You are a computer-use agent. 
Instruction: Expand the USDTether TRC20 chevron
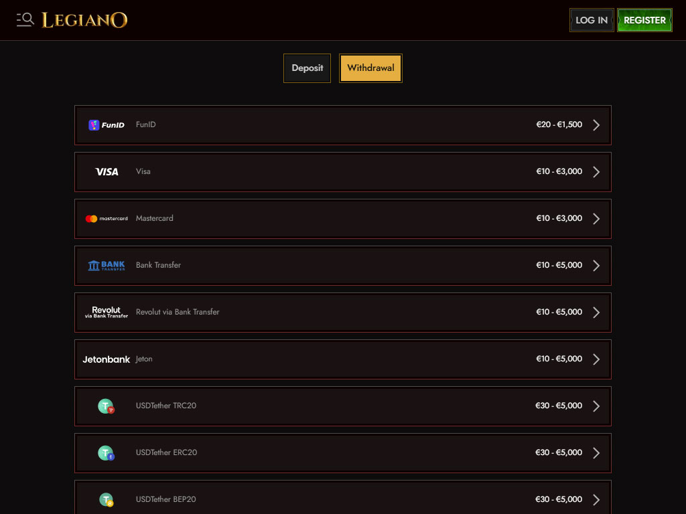(596, 406)
